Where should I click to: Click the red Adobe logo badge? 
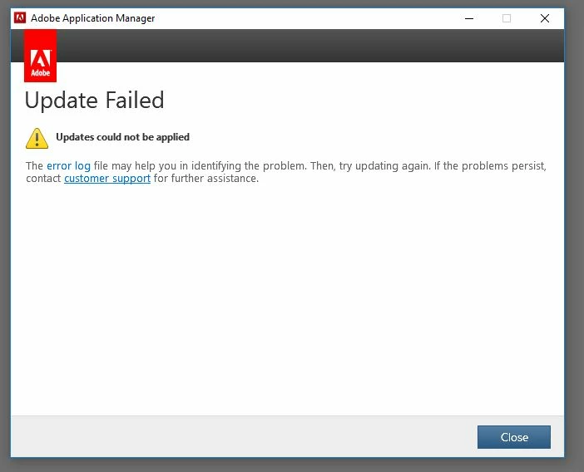(40, 56)
